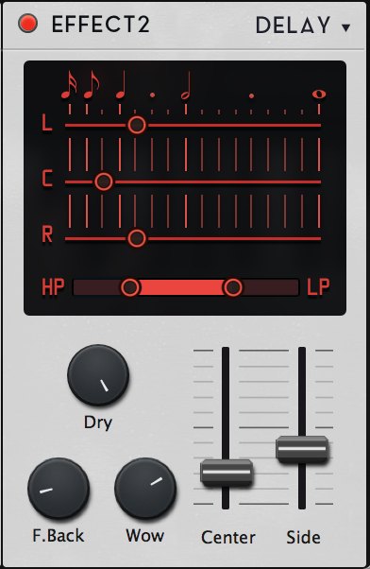Click the Wow knob
Screen dimensions: 370x569
(x=145, y=489)
